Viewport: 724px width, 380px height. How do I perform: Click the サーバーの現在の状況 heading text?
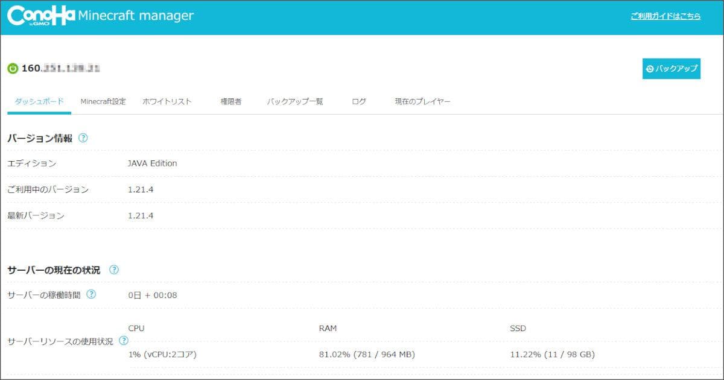pos(54,270)
